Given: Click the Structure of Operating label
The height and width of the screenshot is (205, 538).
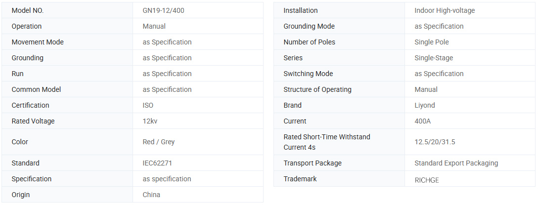Looking at the screenshot, I should 317,89.
